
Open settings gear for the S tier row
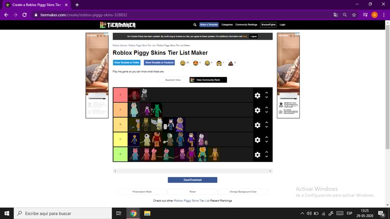257,95
